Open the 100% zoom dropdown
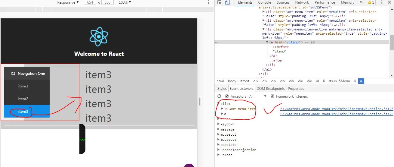The image size is (394, 167). pos(125,2)
